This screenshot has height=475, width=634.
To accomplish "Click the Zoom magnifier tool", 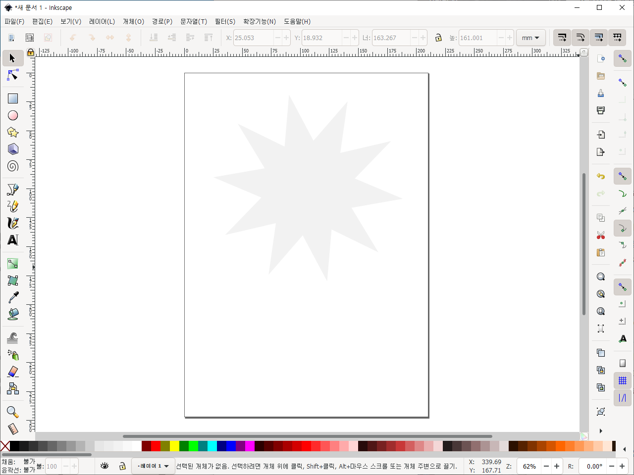I will point(13,412).
